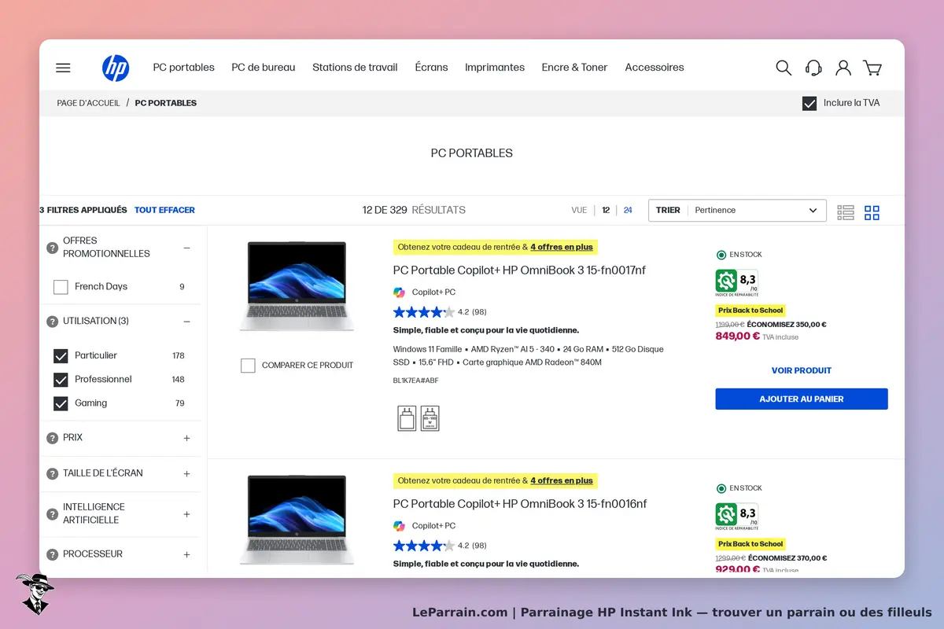Click the 849,00 € price
The height and width of the screenshot is (629, 944).
(x=738, y=337)
